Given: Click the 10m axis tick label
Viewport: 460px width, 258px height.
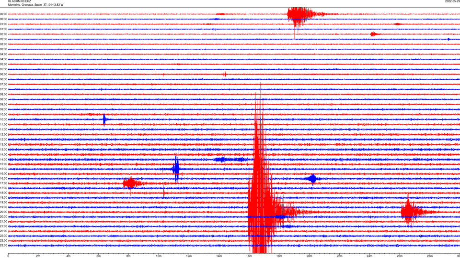Looking at the screenshot, I should click(x=159, y=256).
